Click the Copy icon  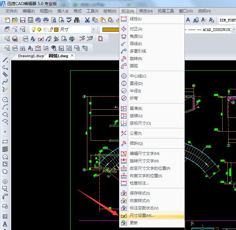point(95,20)
